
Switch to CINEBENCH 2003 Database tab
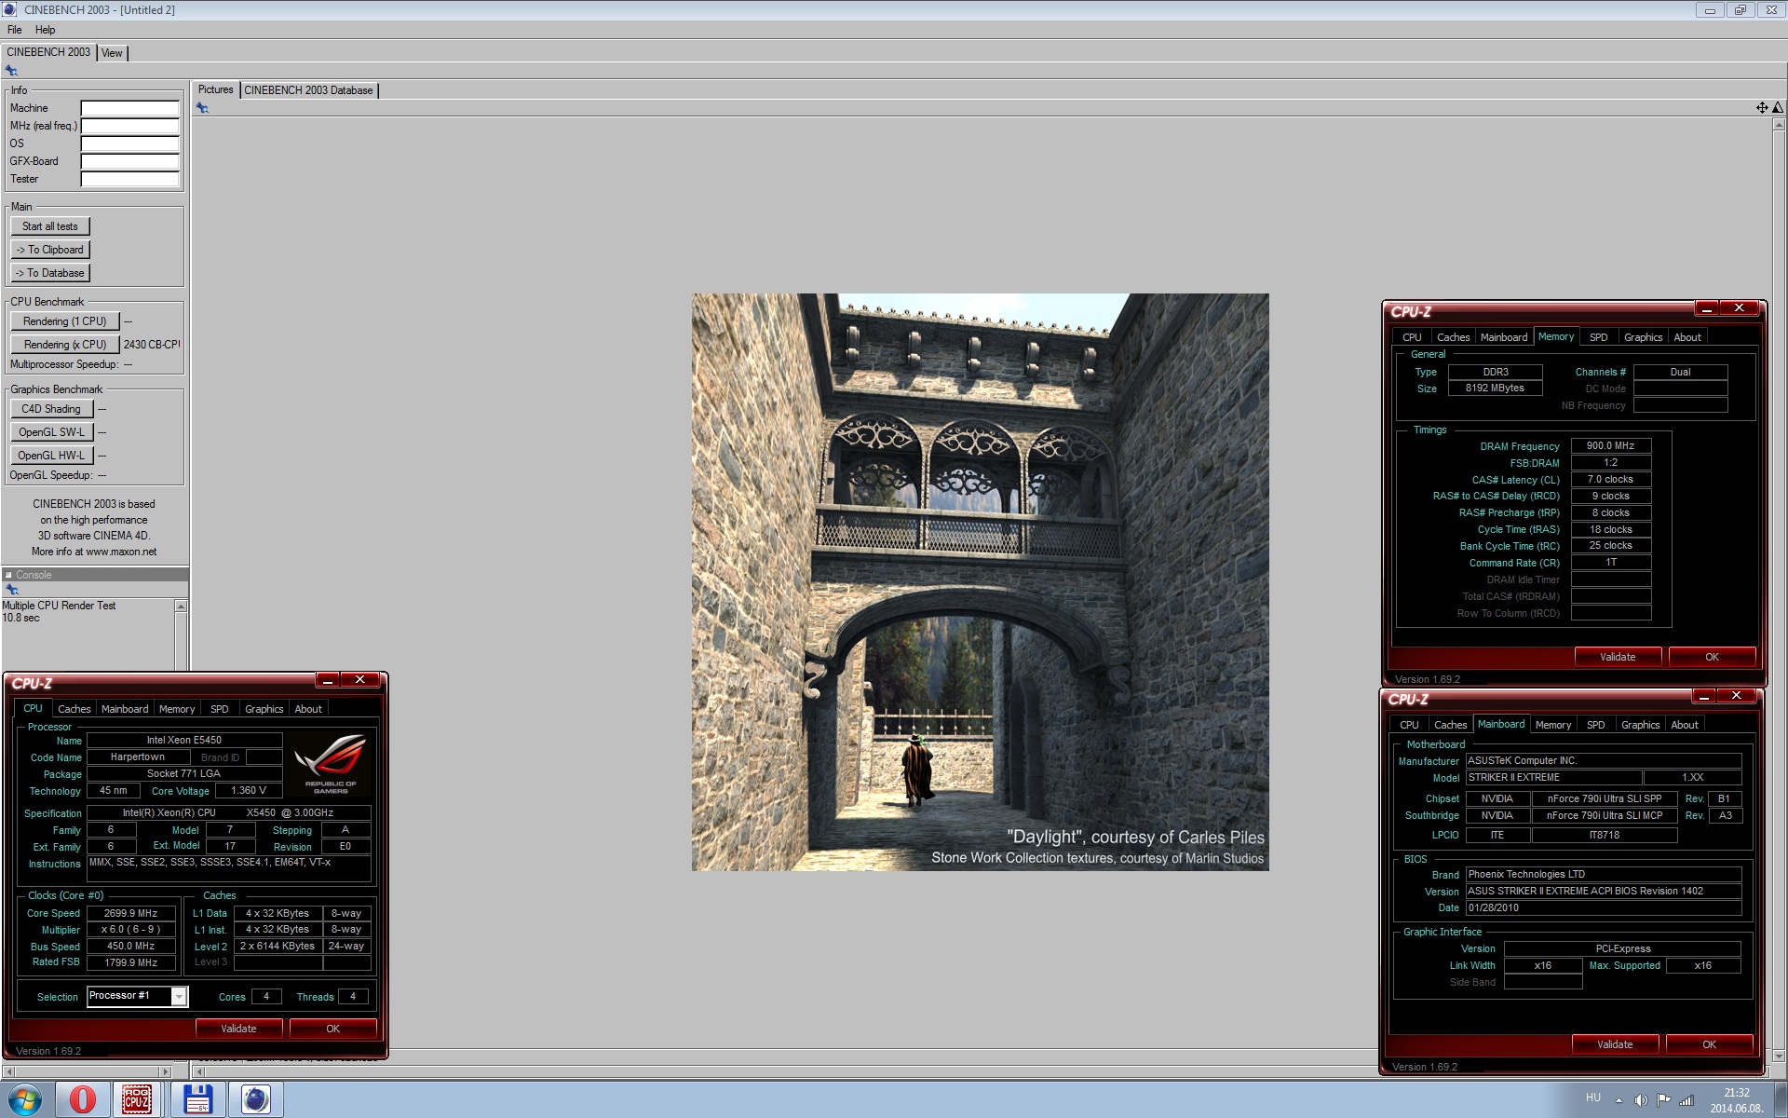[x=308, y=90]
